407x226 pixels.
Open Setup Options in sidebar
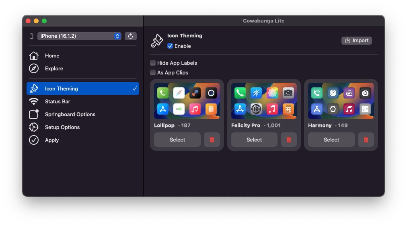pos(83,127)
